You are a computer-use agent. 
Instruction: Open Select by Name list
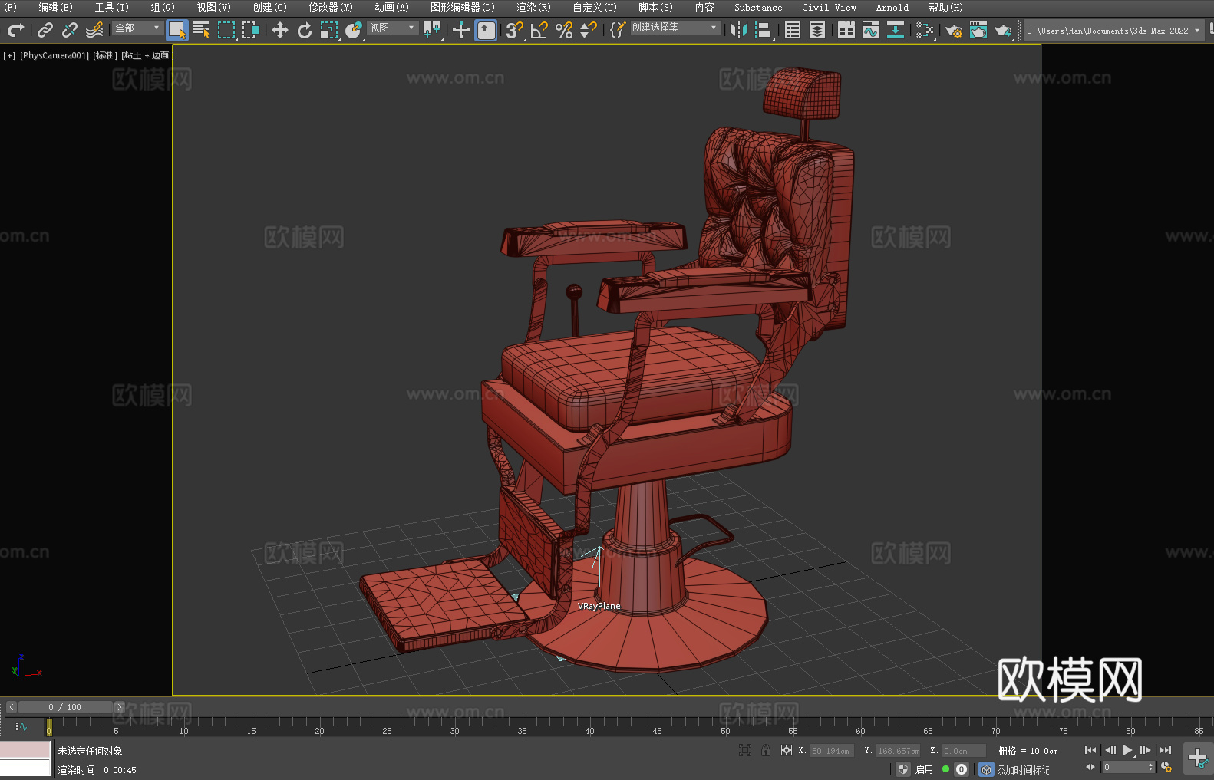click(202, 30)
